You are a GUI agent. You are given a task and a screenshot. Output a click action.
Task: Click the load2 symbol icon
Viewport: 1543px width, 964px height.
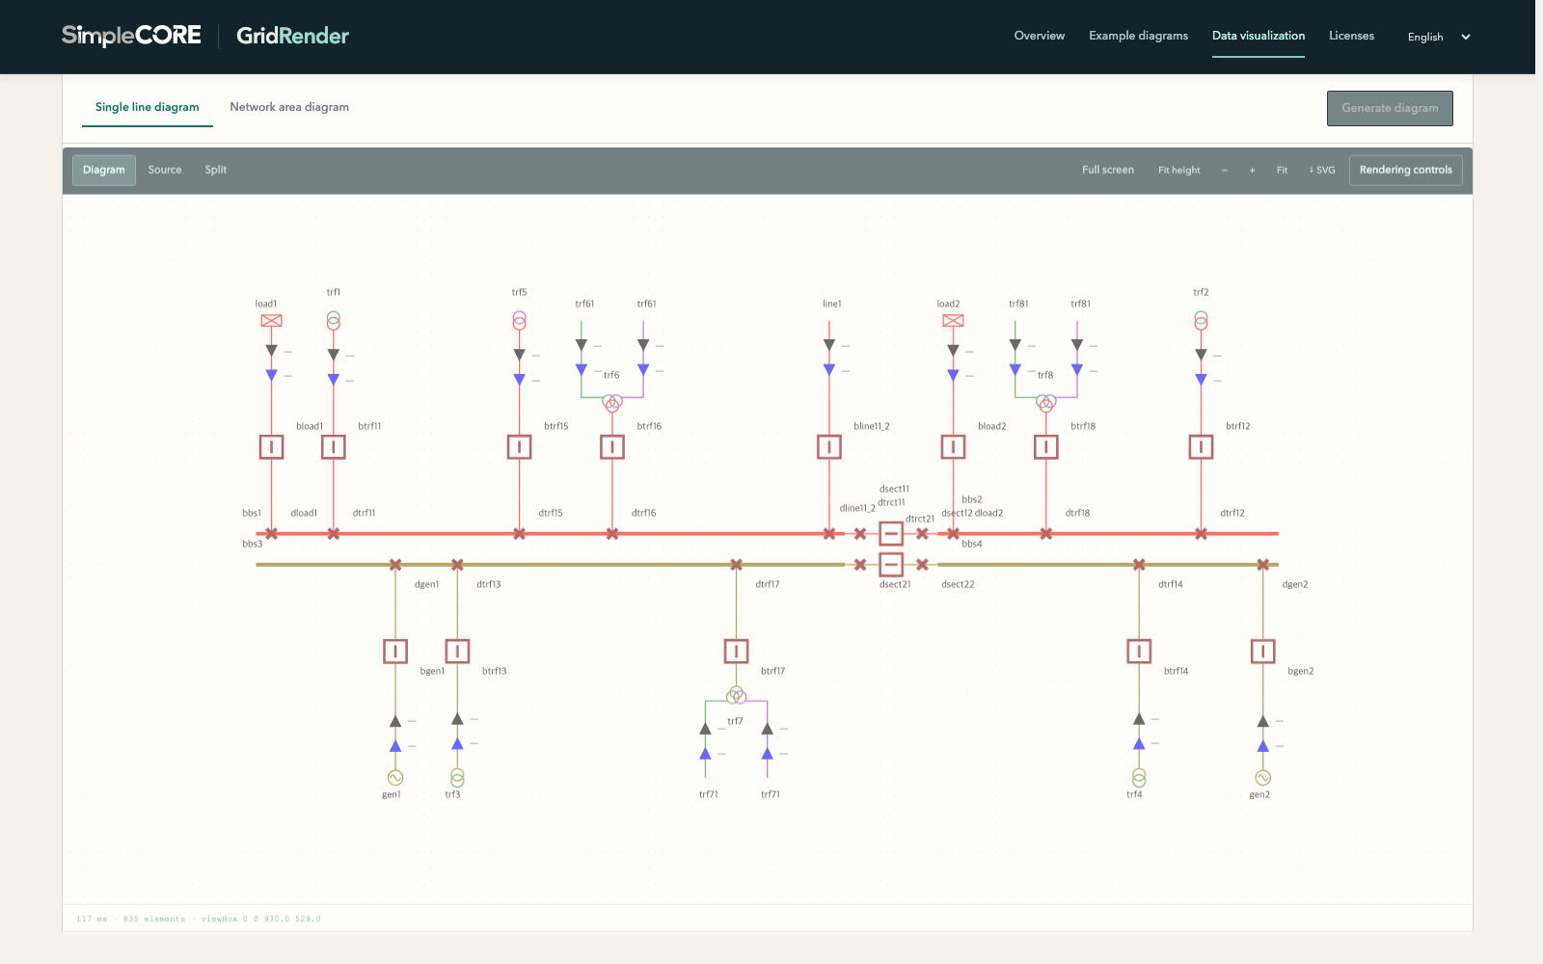(953, 321)
